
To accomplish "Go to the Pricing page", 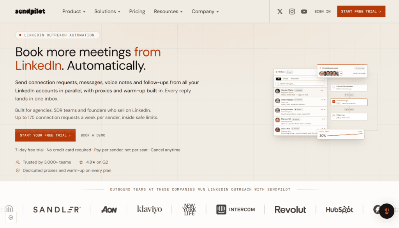I will [x=137, y=11].
